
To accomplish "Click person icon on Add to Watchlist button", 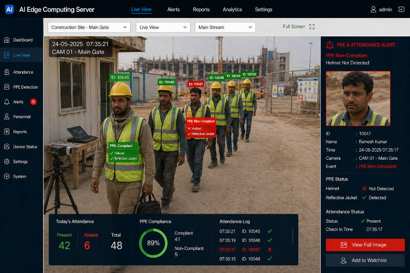I will point(343,260).
